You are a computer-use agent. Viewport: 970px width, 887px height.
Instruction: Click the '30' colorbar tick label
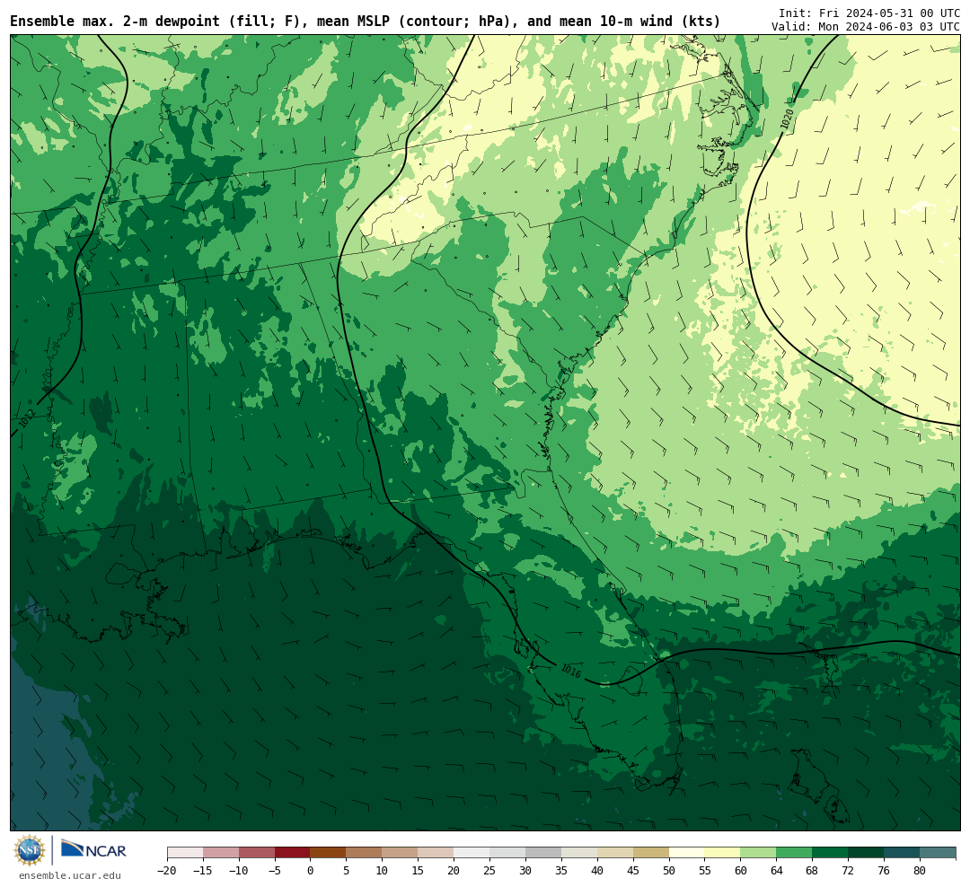(x=525, y=871)
